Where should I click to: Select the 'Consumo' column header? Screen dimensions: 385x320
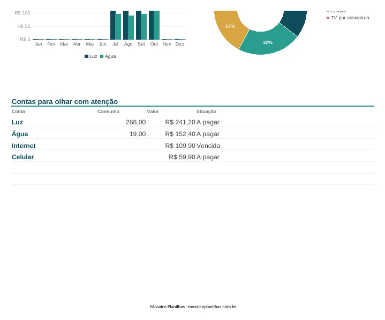click(108, 111)
